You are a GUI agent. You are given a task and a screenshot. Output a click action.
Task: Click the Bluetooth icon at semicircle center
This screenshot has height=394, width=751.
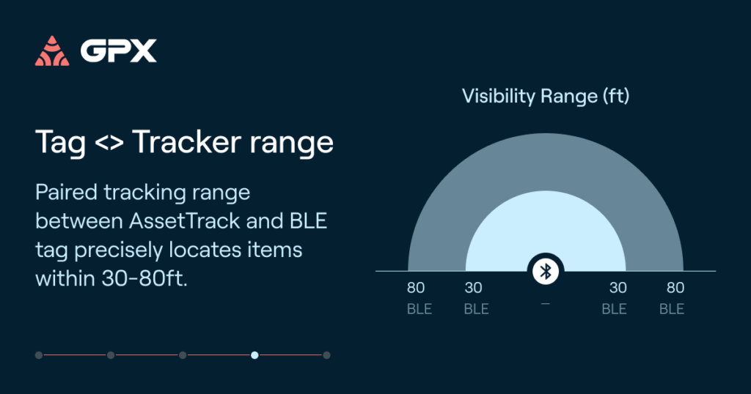pos(546,271)
